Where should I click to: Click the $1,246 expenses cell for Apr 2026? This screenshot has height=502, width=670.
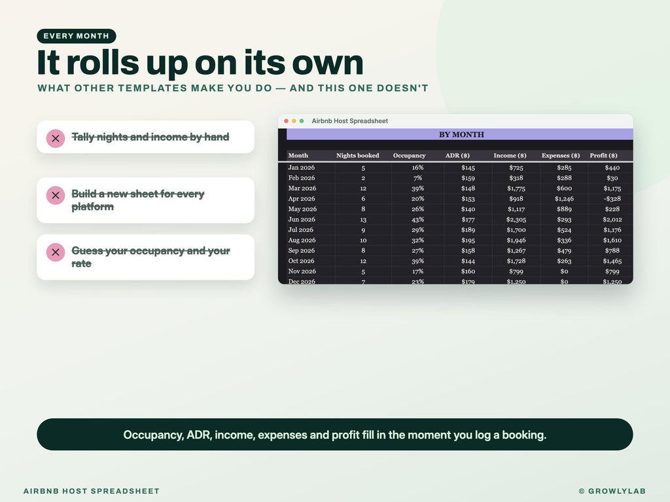click(564, 199)
